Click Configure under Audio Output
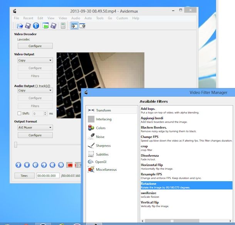 pos(35,98)
